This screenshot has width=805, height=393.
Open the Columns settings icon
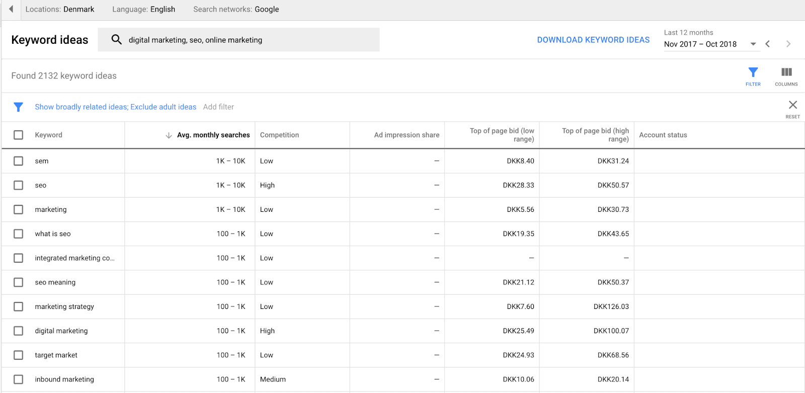pyautogui.click(x=786, y=75)
